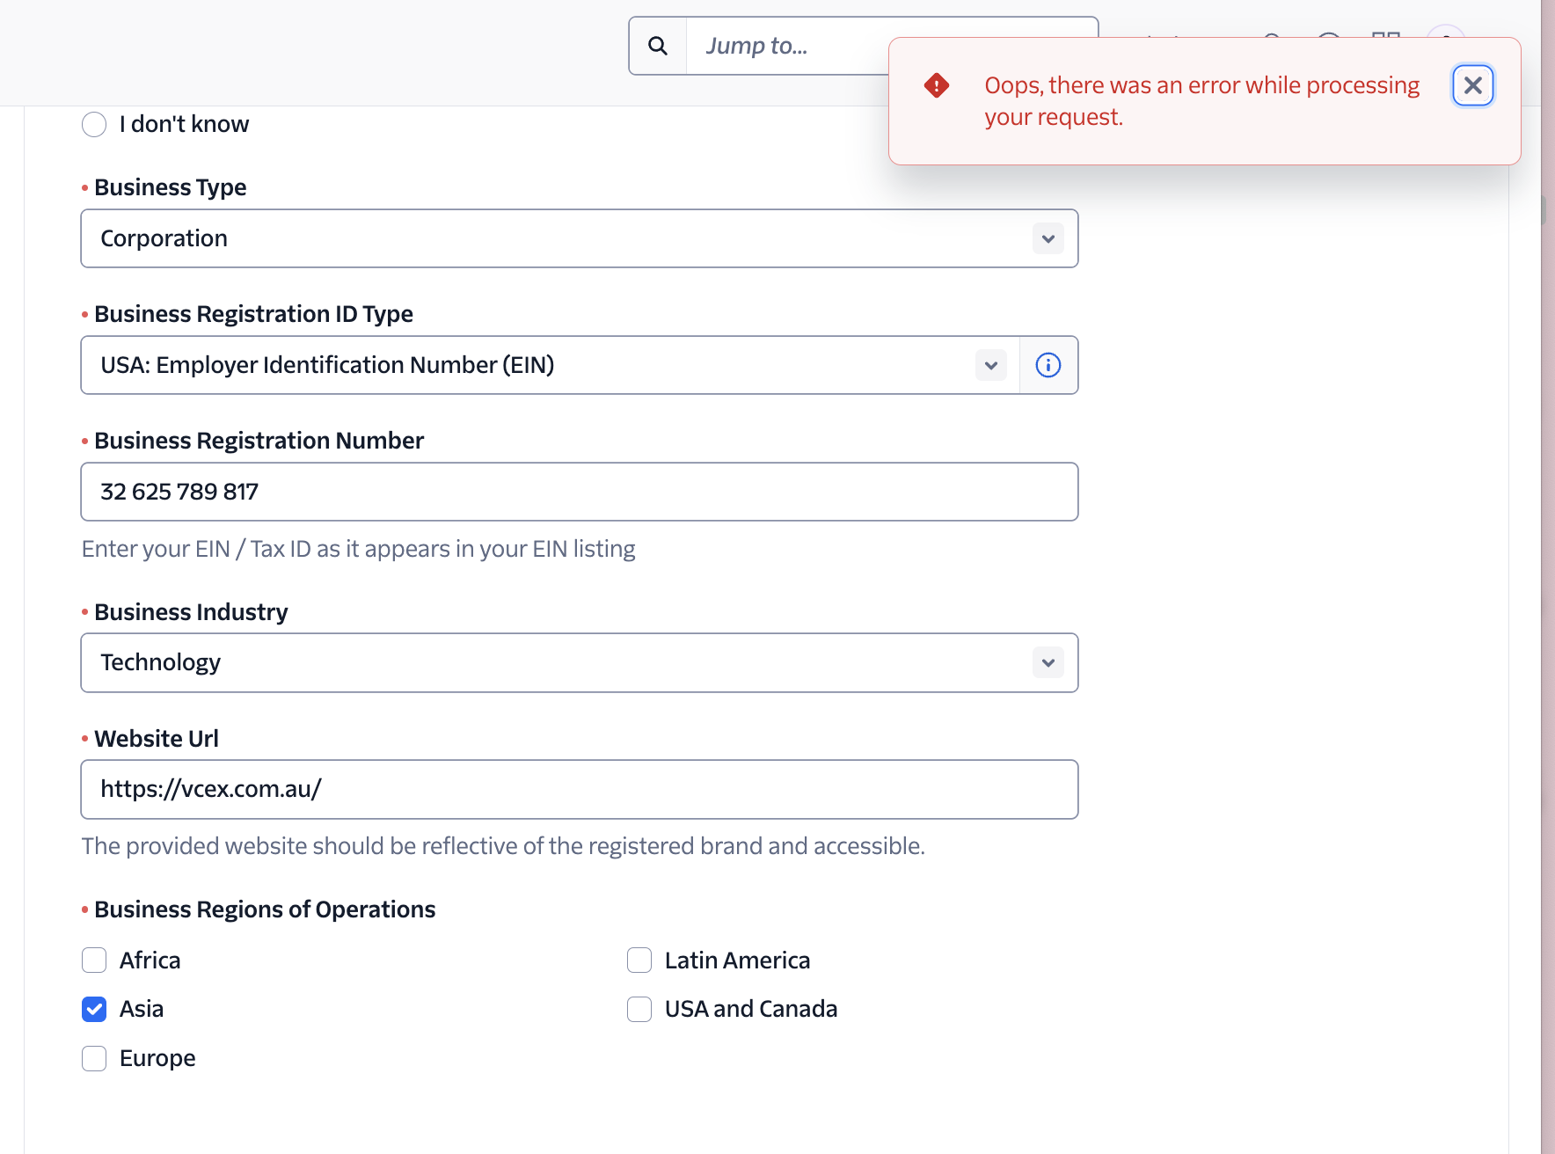Click the Business Industry chevron arrow

pyautogui.click(x=1048, y=662)
